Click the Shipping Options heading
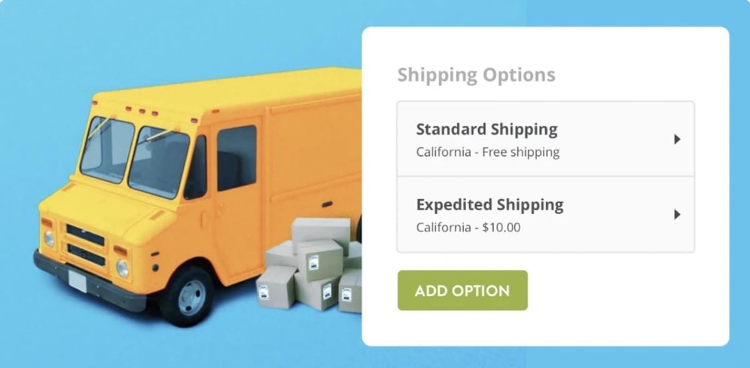The width and height of the screenshot is (750, 368). point(476,75)
